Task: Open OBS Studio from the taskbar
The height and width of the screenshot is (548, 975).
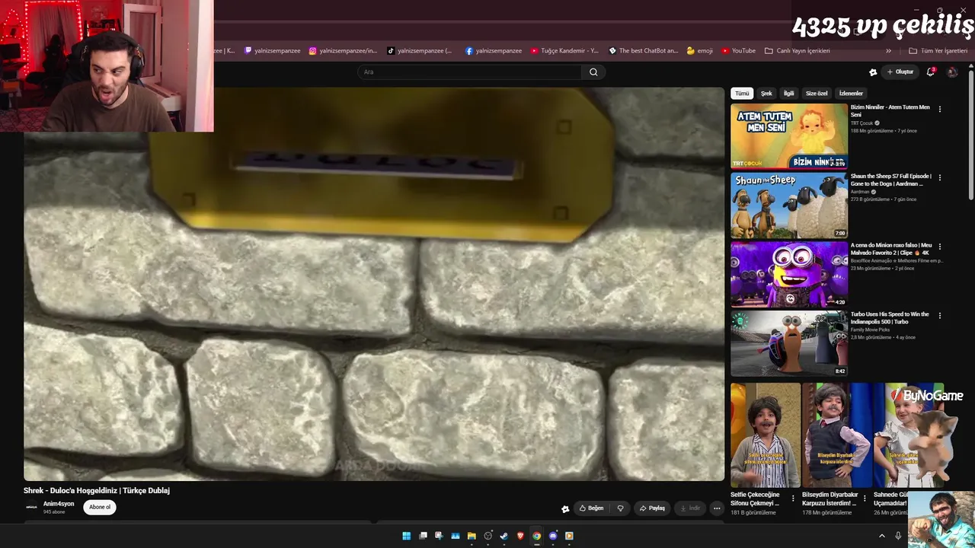Action: click(488, 536)
